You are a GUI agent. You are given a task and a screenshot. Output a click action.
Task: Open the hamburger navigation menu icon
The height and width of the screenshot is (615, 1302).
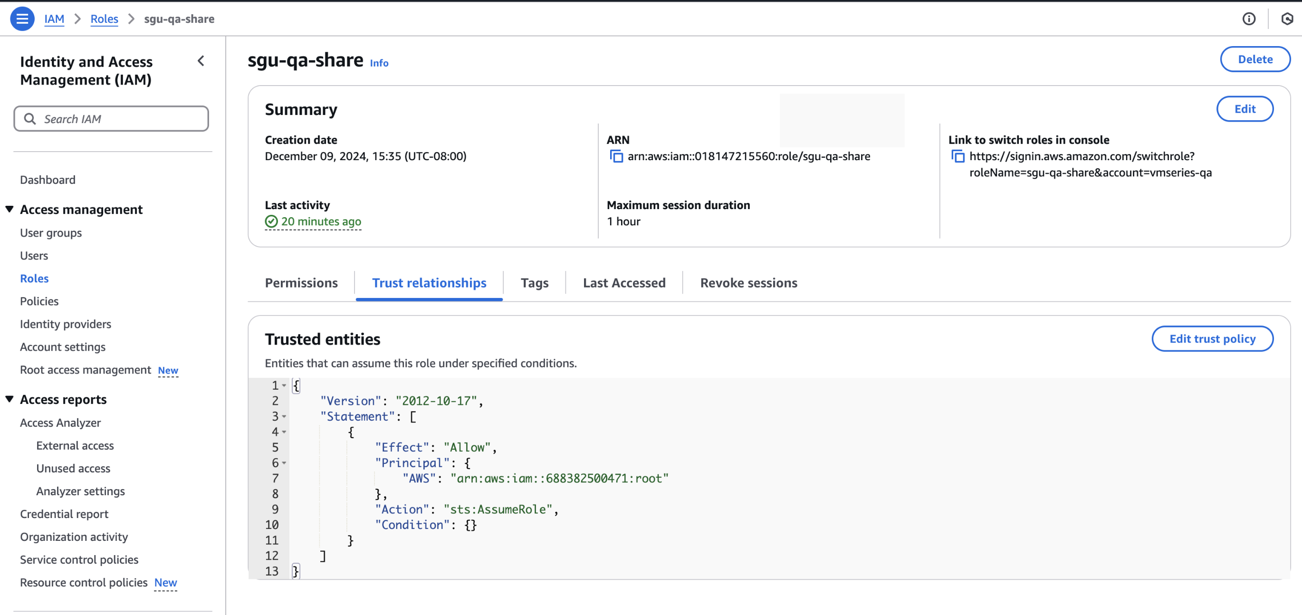point(22,19)
